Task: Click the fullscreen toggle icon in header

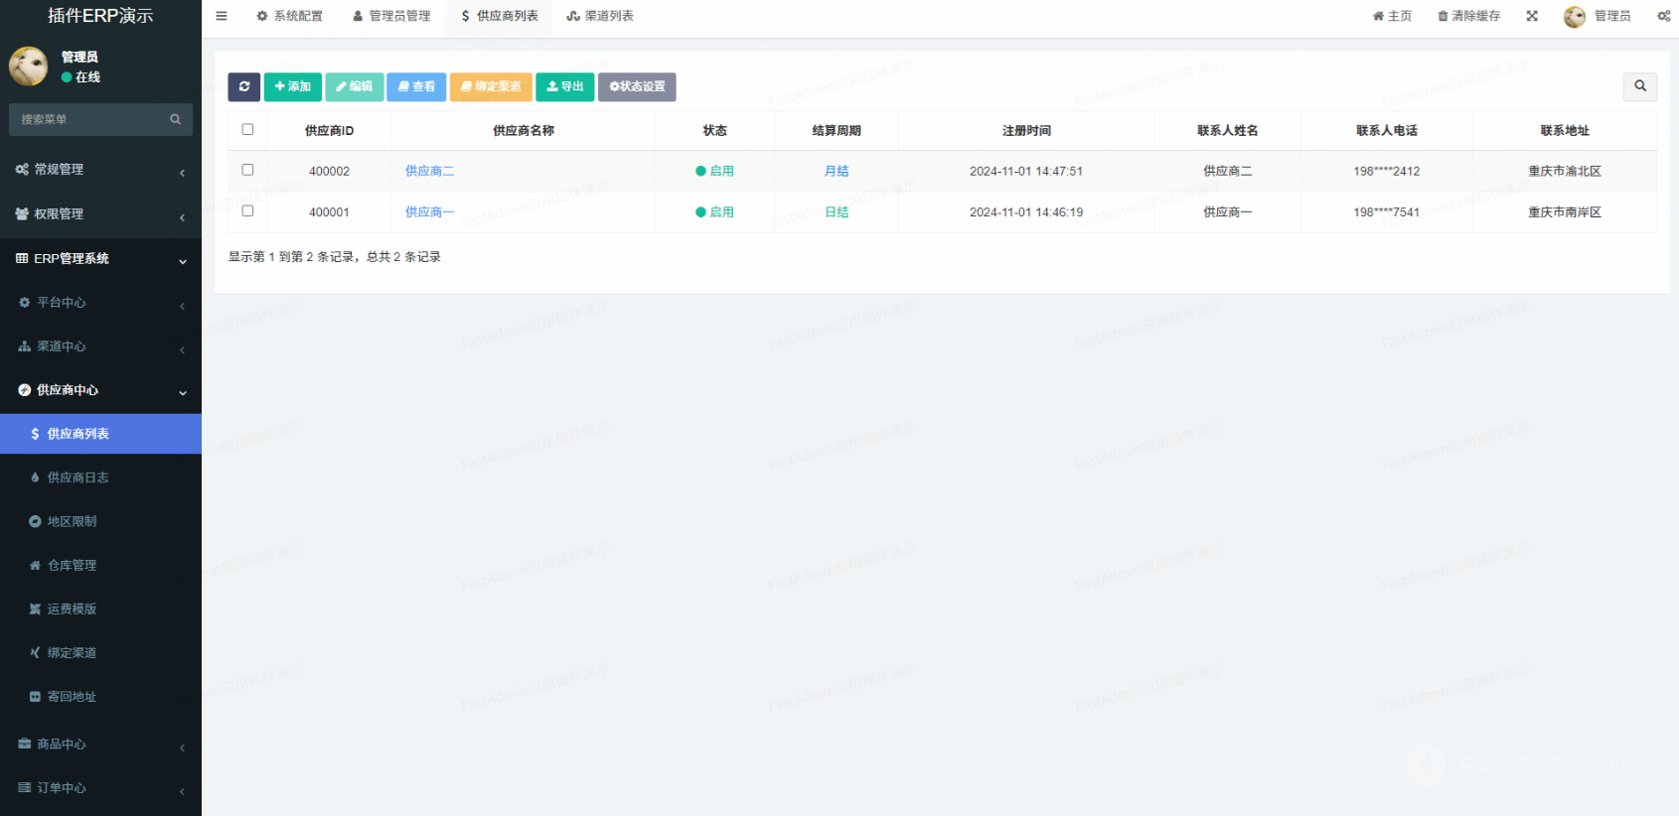Action: coord(1532,16)
